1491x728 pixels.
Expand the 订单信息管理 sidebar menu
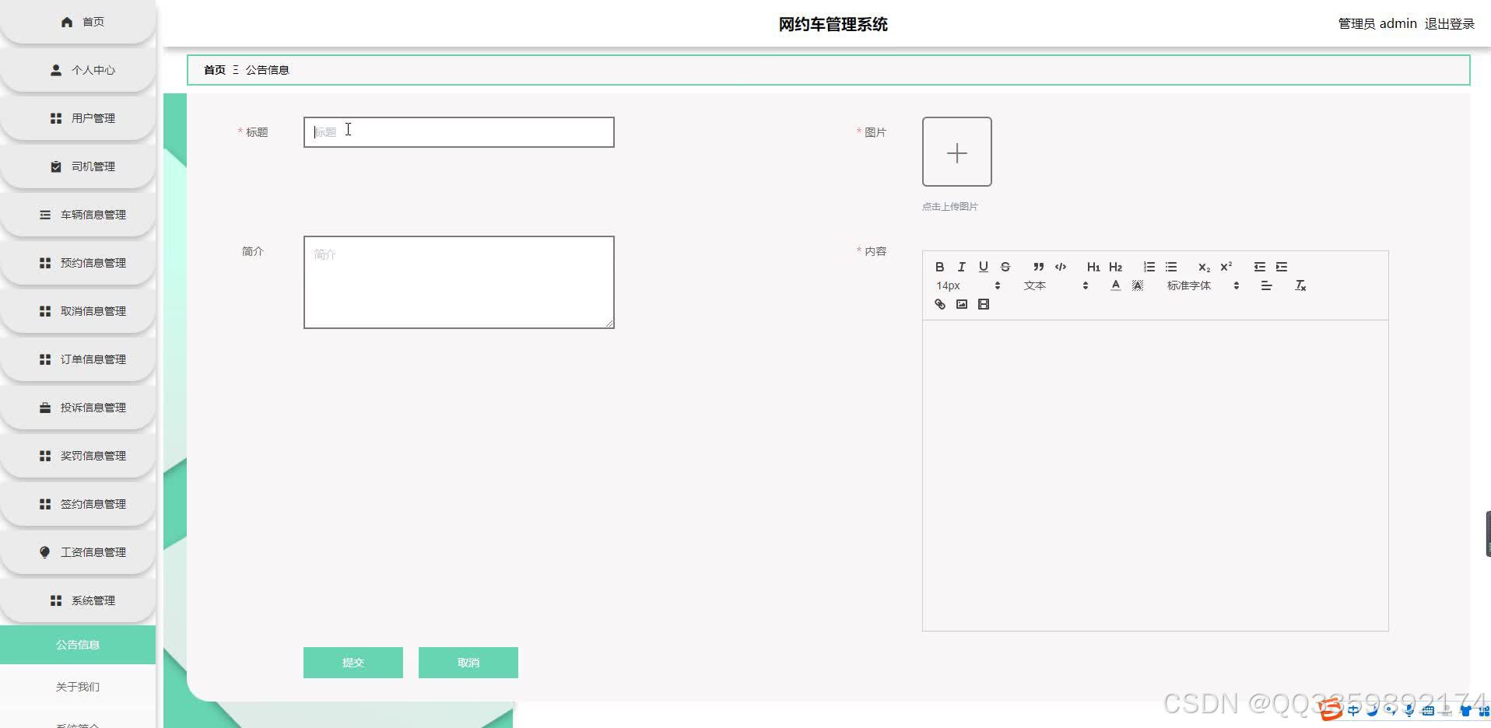pyautogui.click(x=78, y=359)
